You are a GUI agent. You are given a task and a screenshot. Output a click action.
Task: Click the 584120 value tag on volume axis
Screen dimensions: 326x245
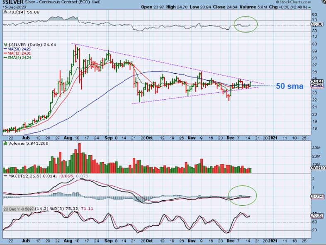(318, 168)
